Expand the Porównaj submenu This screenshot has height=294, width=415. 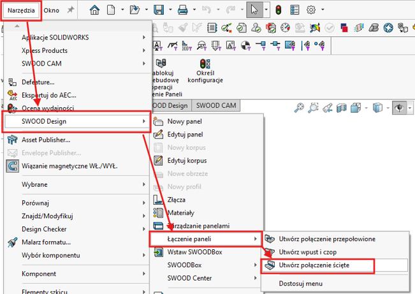click(76, 203)
